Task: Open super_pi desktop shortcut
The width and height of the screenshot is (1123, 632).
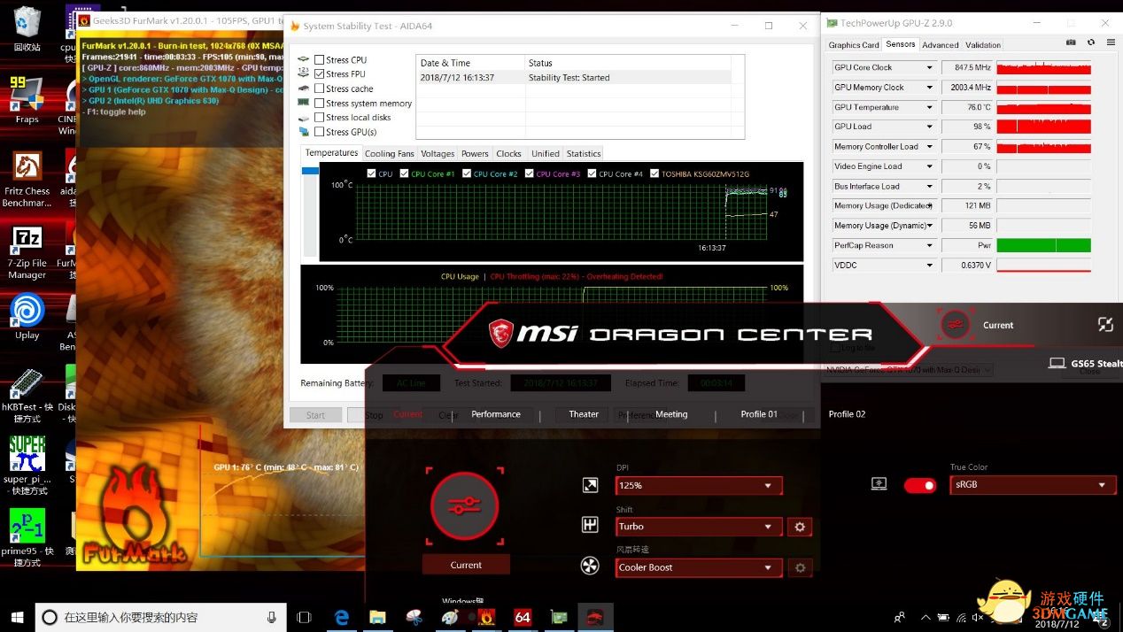Action: (27, 466)
